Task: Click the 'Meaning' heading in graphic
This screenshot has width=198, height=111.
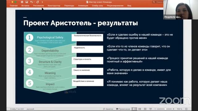Action: 50,73
